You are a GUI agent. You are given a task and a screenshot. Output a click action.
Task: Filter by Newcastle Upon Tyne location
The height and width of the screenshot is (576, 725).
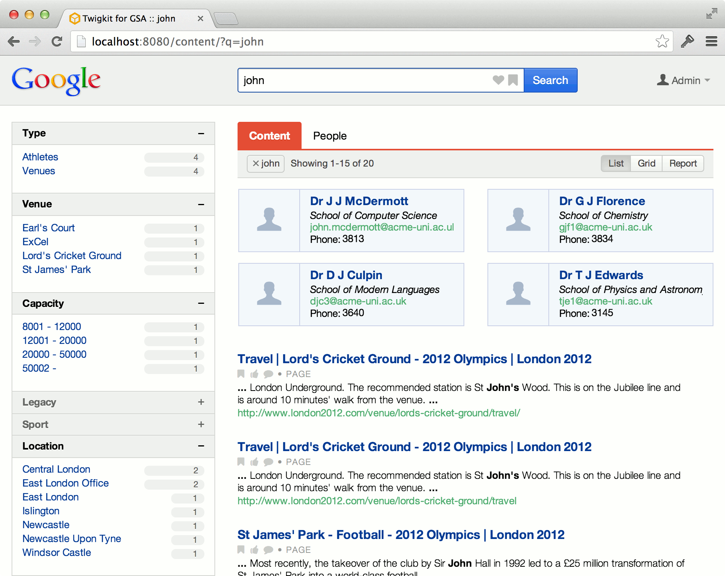pos(72,539)
